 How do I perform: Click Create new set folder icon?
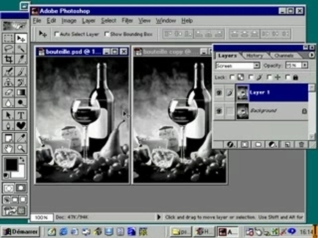point(258,144)
